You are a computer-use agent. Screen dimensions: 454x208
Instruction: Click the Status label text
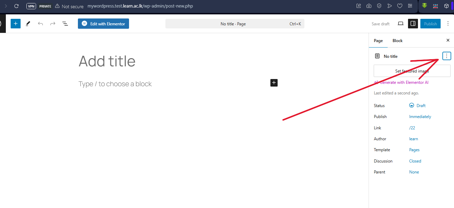coord(379,106)
